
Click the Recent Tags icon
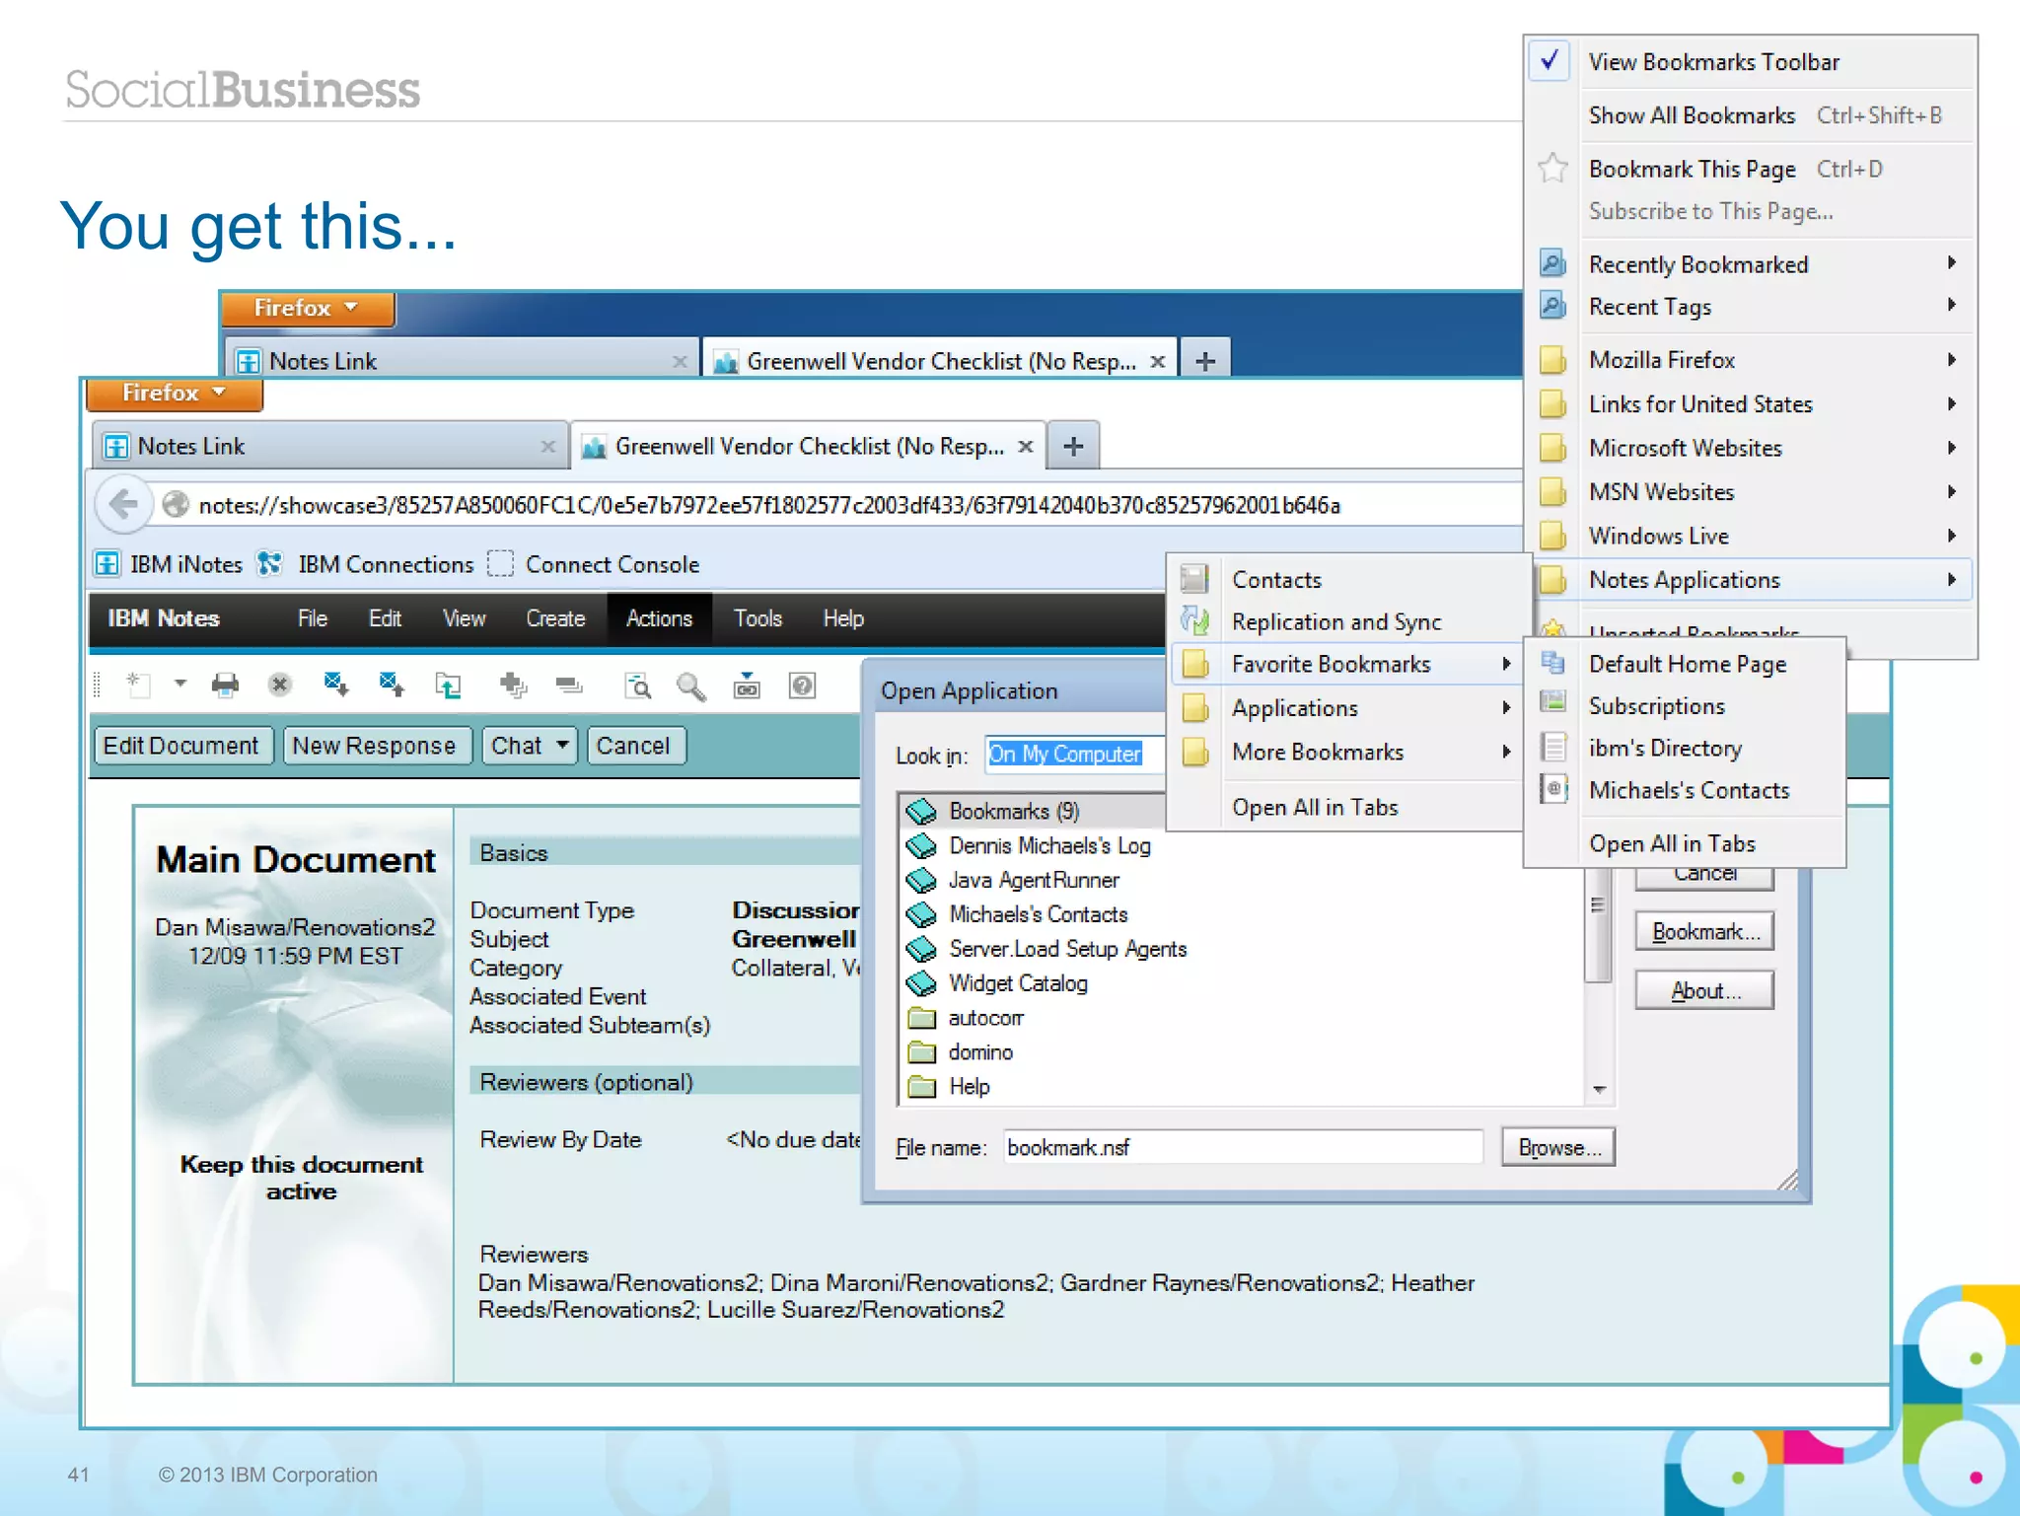(1552, 307)
